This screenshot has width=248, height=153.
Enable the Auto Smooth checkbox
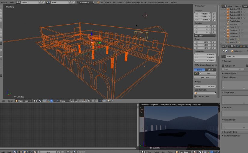click(223, 65)
